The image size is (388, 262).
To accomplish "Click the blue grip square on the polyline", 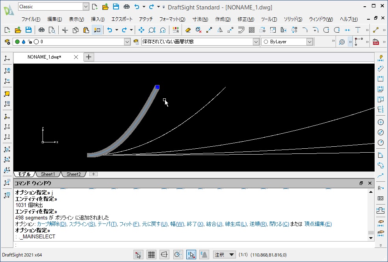I will [158, 87].
